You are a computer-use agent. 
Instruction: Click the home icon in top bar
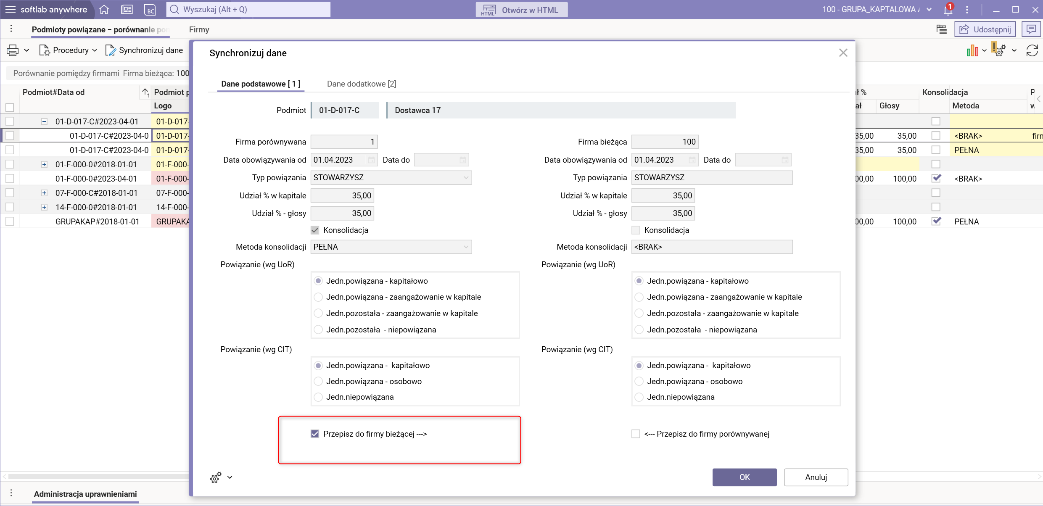[x=104, y=9]
